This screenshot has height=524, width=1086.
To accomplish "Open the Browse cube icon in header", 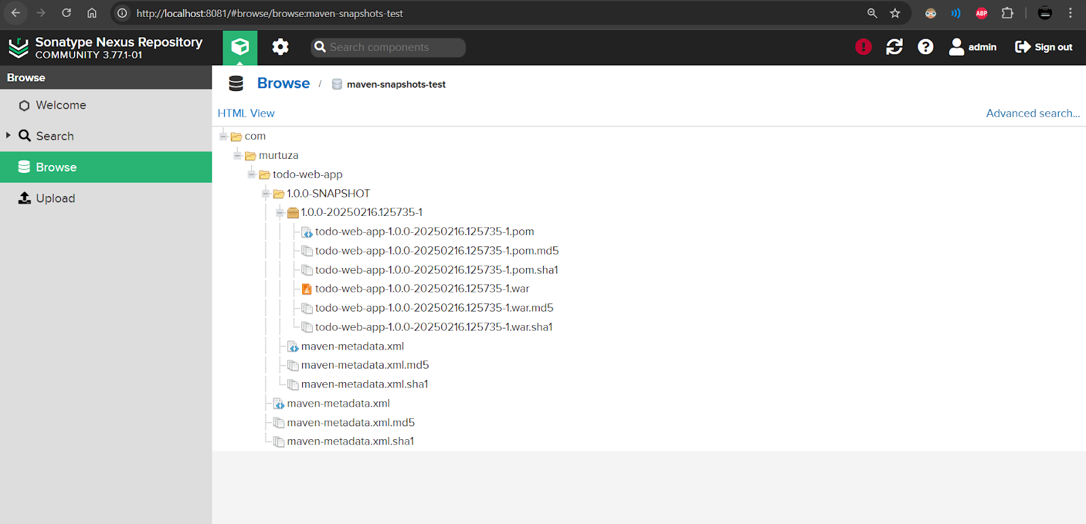I will (240, 47).
